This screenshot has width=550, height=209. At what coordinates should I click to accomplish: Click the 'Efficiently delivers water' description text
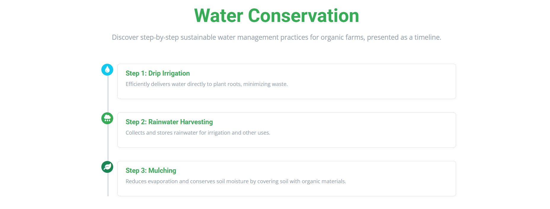(x=207, y=84)
